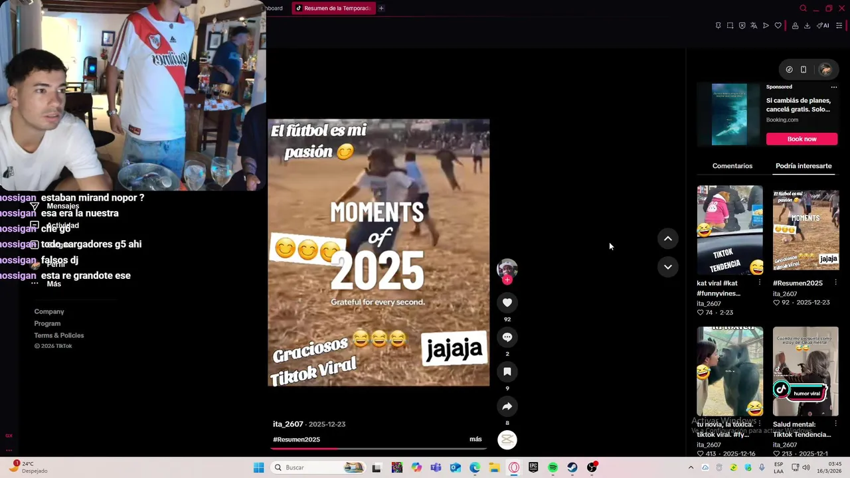The image size is (850, 478).
Task: Switch to the Podría interesarte tab
Action: pos(804,166)
